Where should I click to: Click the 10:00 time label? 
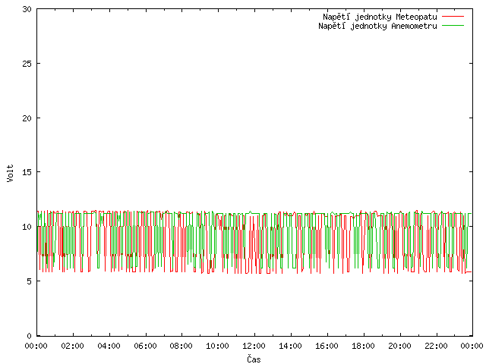218,346
